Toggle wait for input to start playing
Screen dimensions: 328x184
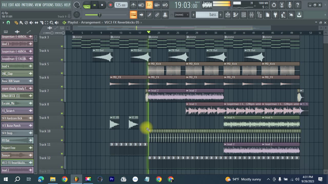point(141,5)
